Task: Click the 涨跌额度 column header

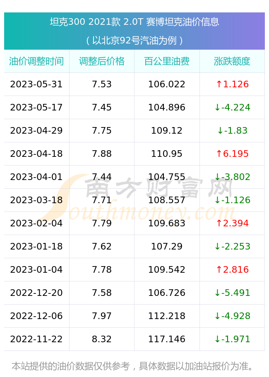Action: coord(232,61)
